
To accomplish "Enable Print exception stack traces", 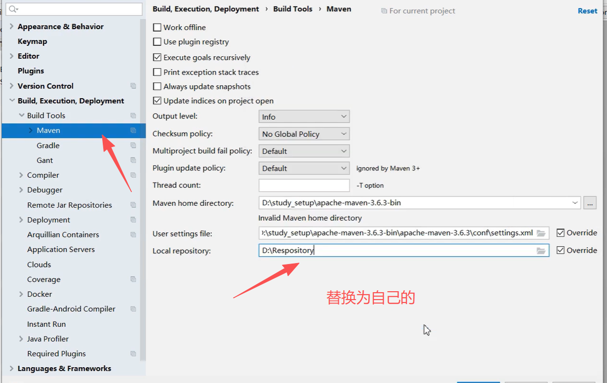I will [157, 72].
